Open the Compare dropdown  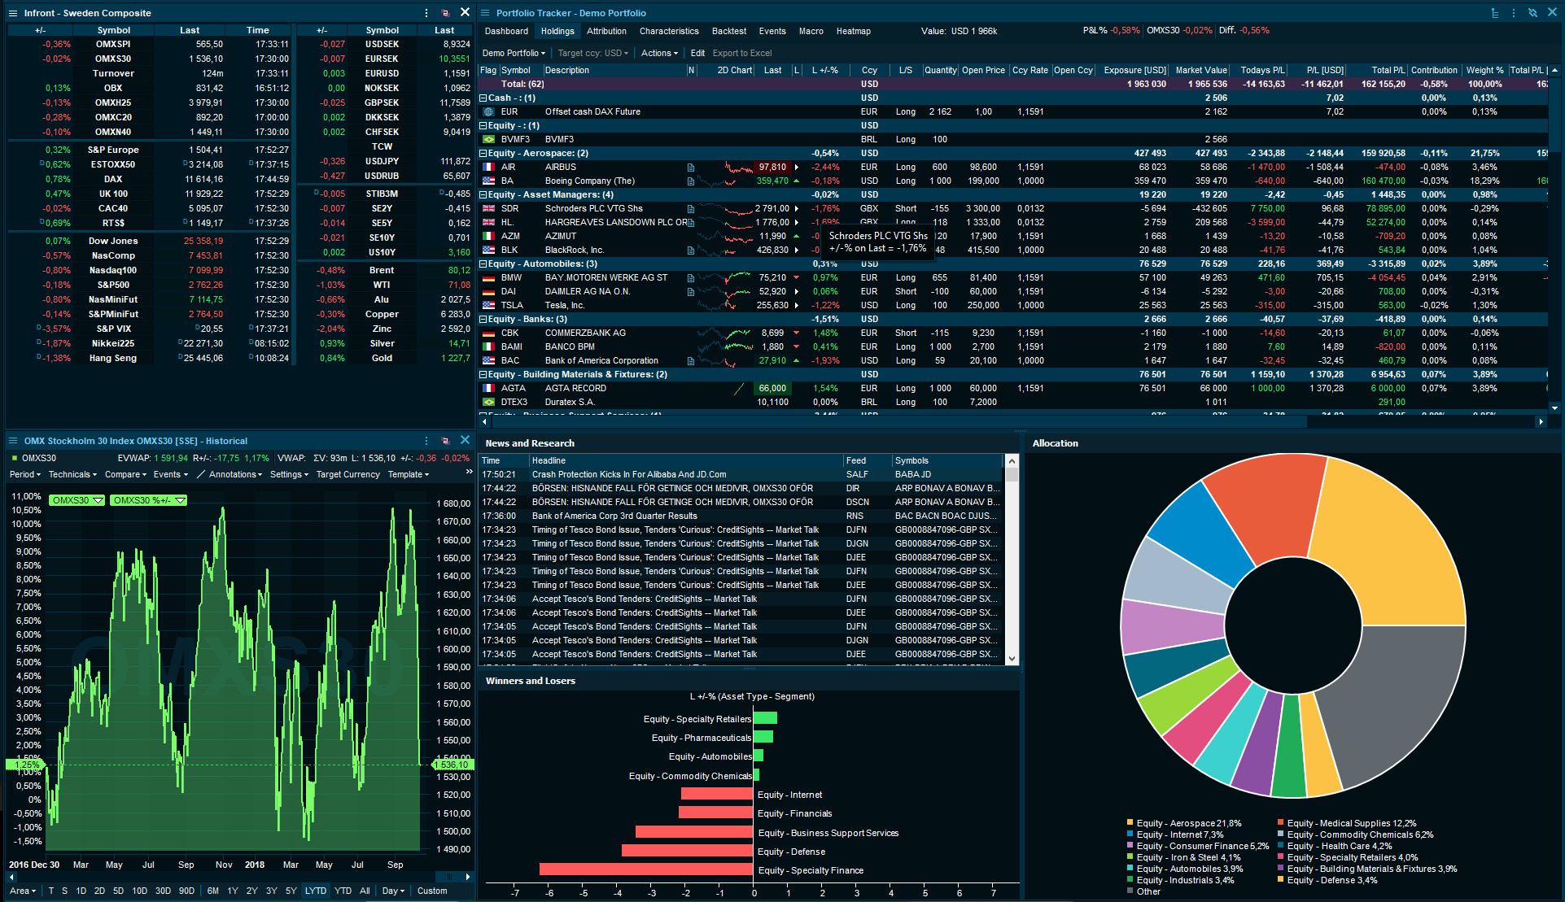coord(125,474)
